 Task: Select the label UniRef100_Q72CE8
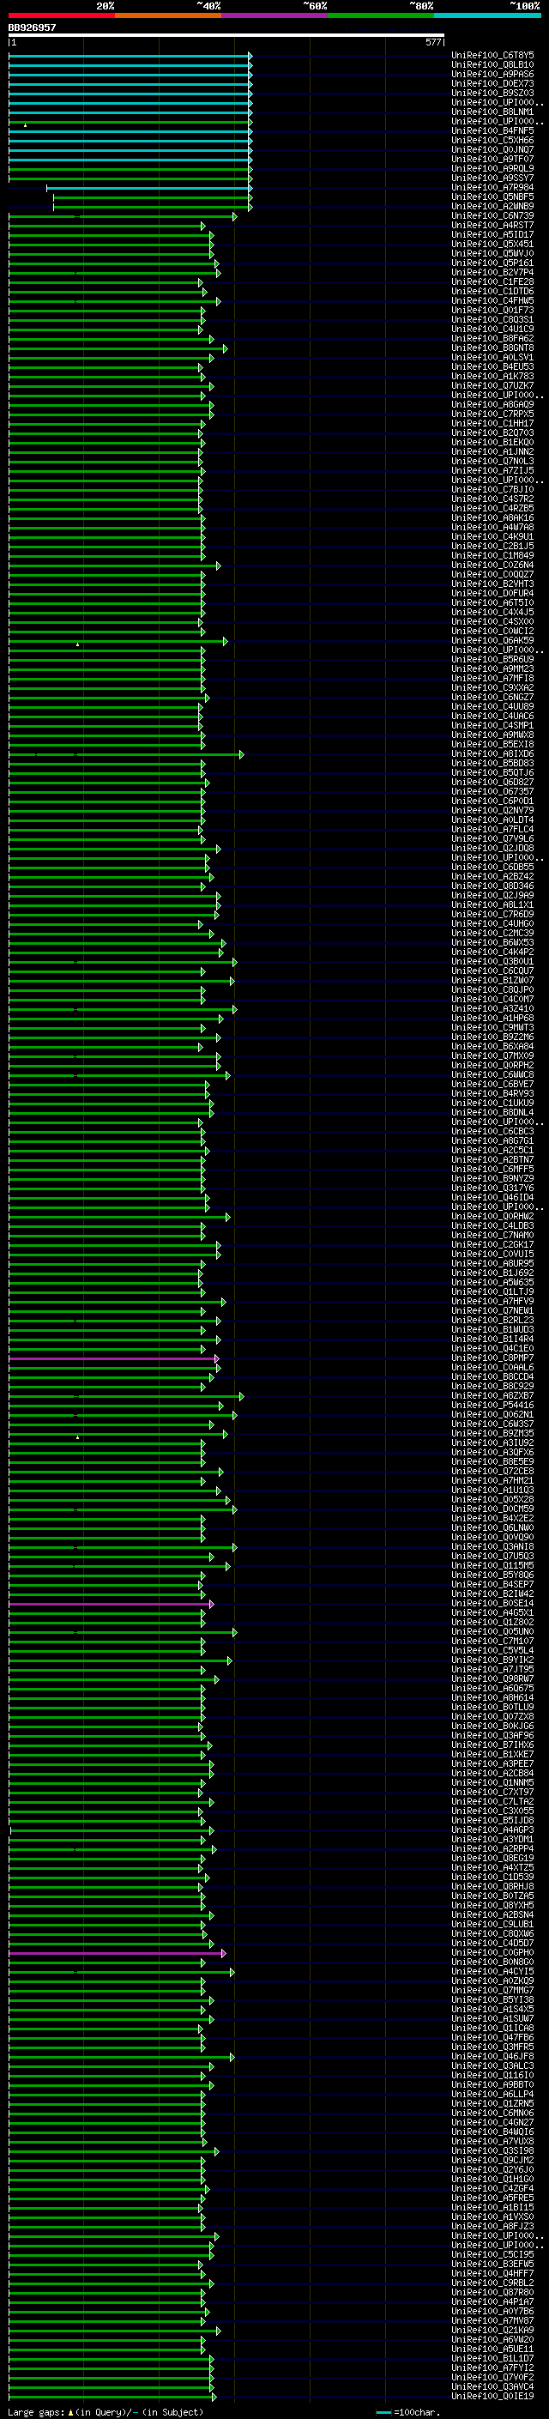pyautogui.click(x=492, y=1472)
